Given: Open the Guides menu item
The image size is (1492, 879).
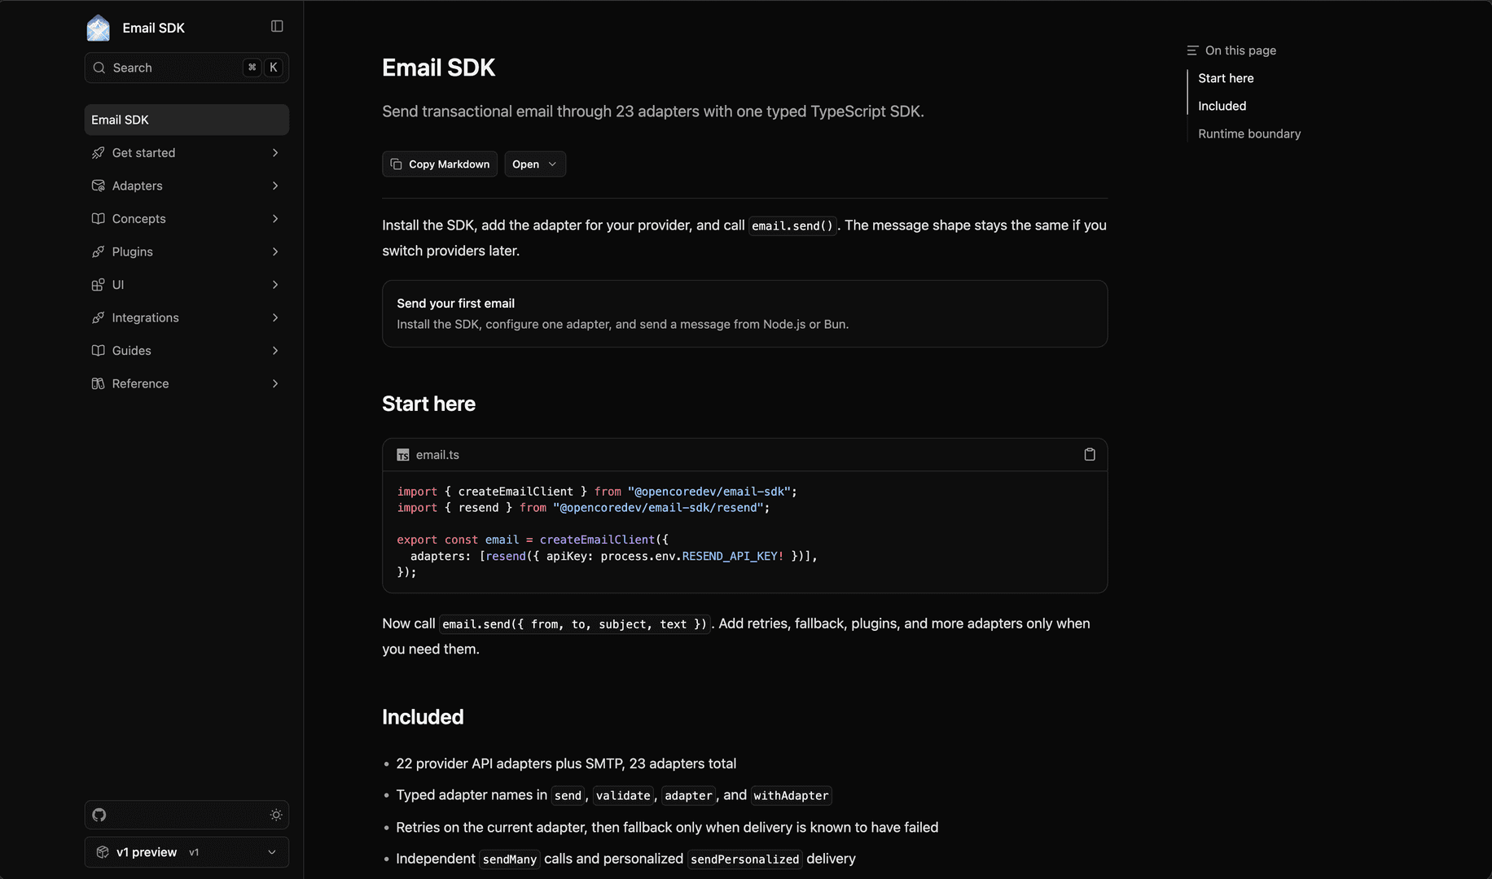Looking at the screenshot, I should click(186, 350).
